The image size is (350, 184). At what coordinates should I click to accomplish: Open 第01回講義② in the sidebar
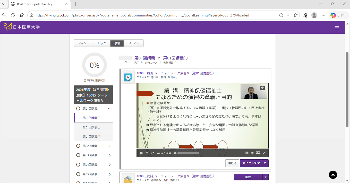coord(93,127)
